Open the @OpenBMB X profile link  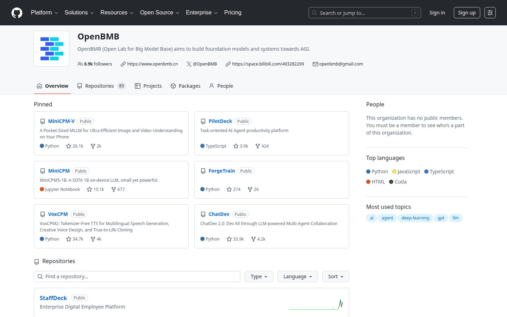[x=205, y=64]
